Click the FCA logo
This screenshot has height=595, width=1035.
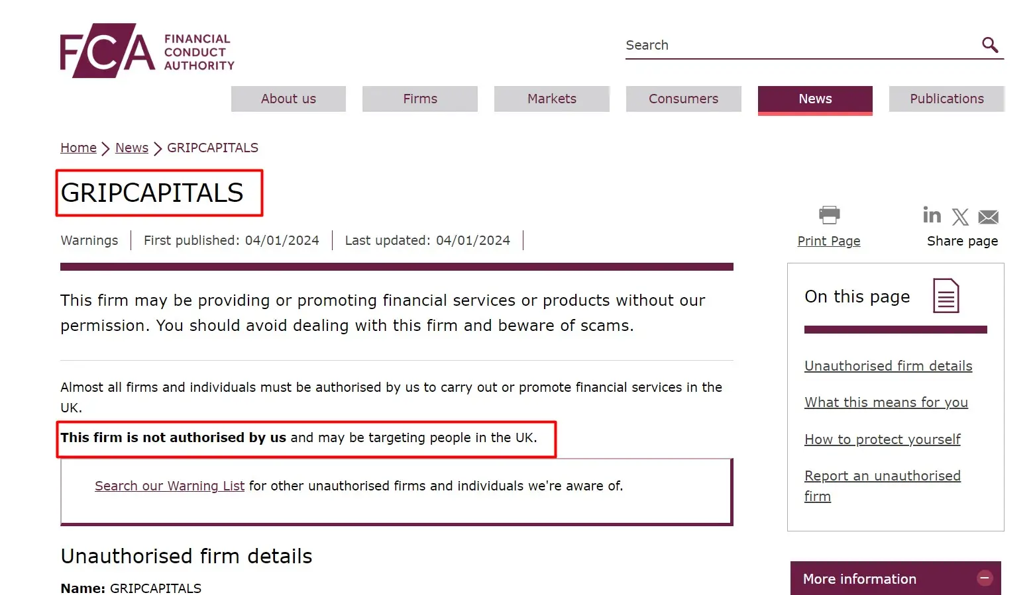[x=147, y=51]
